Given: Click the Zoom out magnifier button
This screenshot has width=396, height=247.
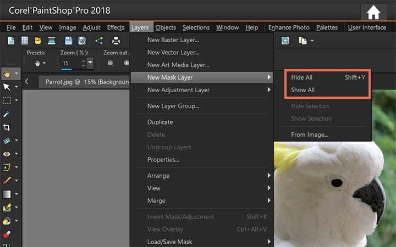Looking at the screenshot, I should pos(110,63).
